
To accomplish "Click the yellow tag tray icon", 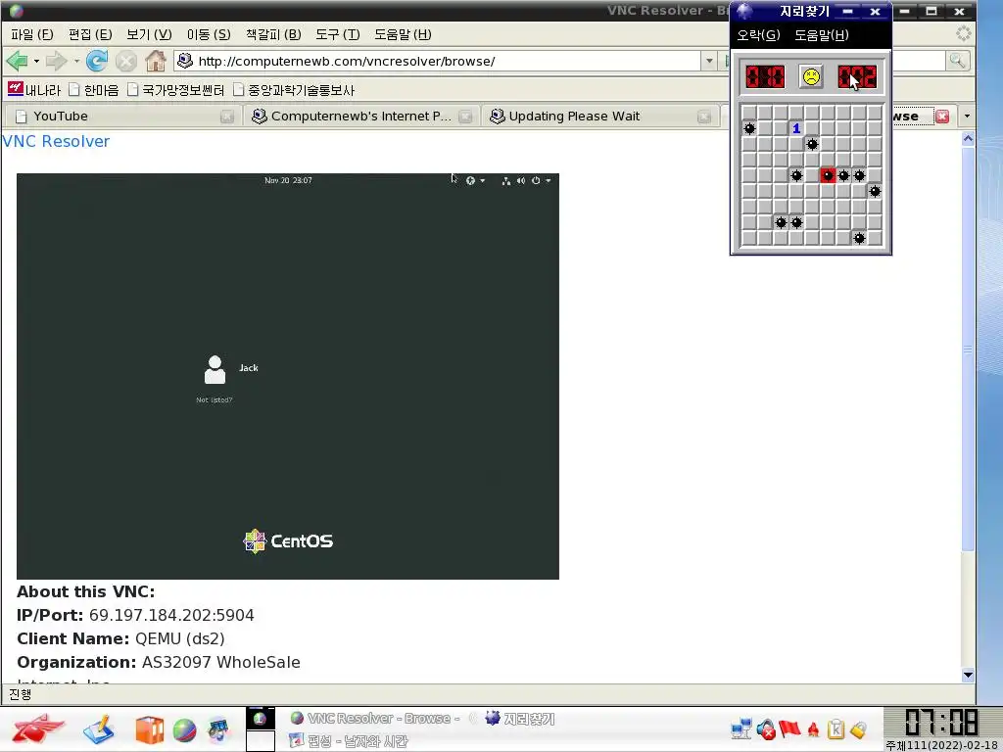I will click(858, 728).
